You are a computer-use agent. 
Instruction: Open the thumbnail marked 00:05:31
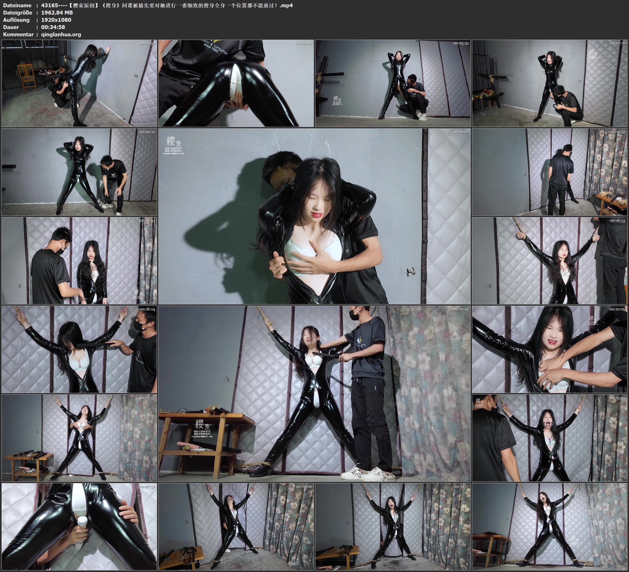pos(393,83)
